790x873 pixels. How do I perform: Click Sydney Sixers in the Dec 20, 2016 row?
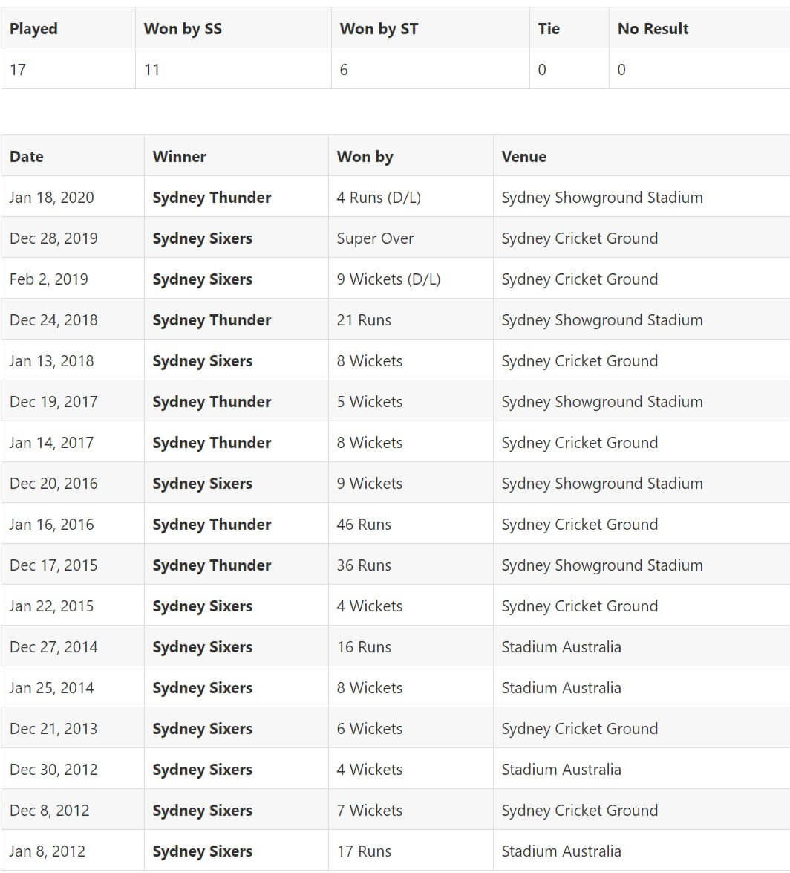click(x=203, y=483)
